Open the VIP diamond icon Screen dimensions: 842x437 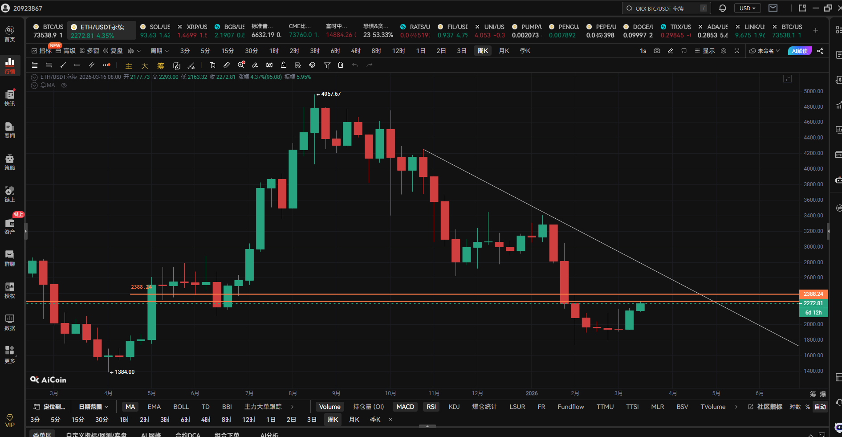[10, 421]
